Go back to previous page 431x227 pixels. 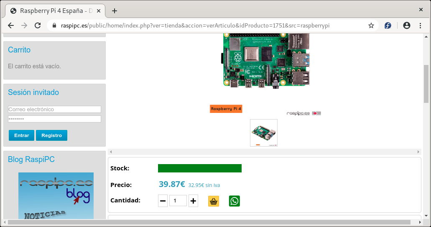11,25
